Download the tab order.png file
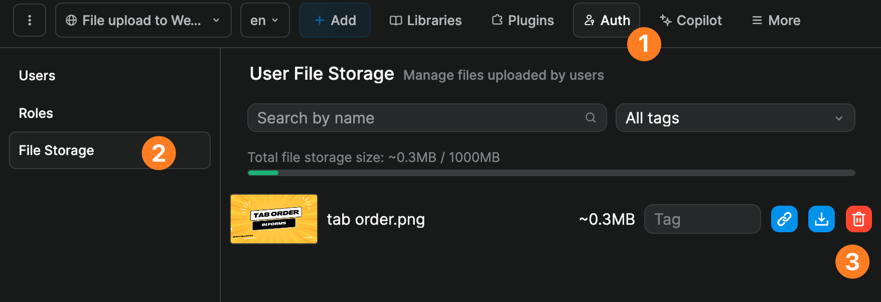Image resolution: width=881 pixels, height=302 pixels. pos(821,219)
